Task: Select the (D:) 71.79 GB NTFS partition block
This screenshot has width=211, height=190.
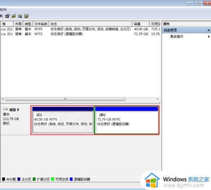Action: coord(127,120)
